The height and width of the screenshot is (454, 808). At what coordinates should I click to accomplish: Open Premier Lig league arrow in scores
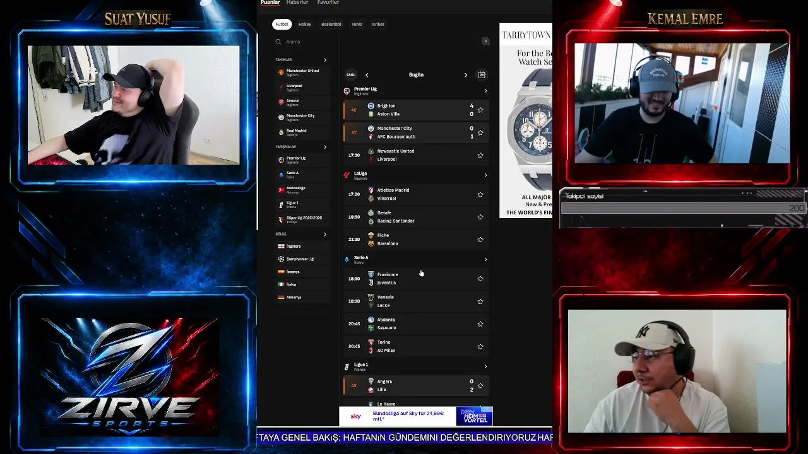click(x=485, y=91)
